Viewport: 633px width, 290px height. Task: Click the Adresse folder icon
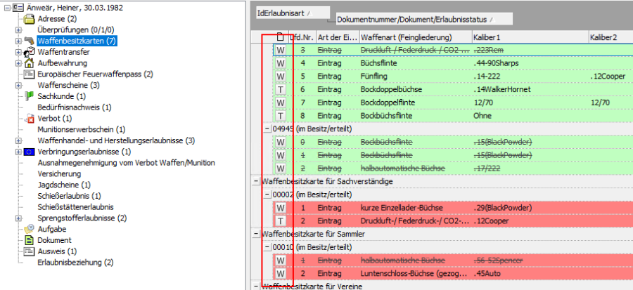click(29, 19)
